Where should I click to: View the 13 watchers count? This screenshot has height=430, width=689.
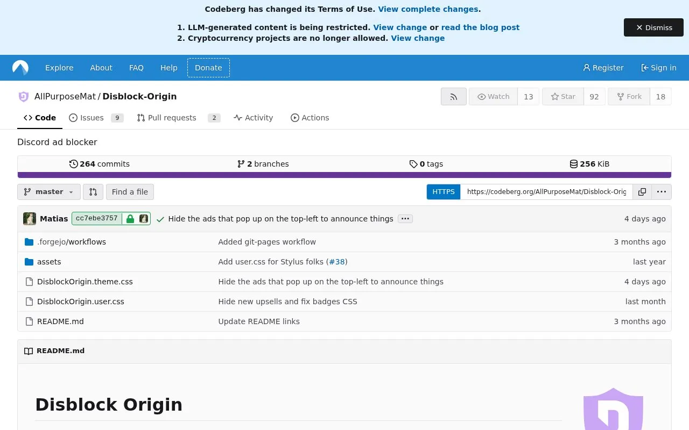(528, 97)
